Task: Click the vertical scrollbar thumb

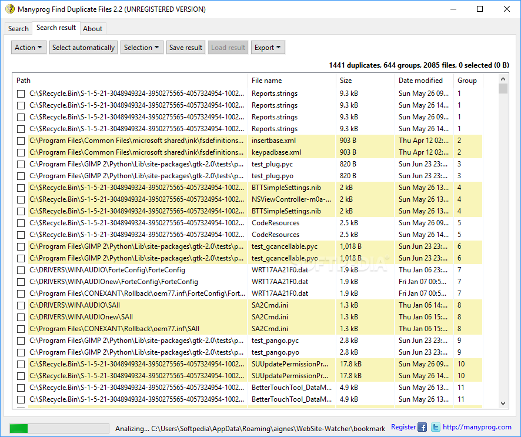Action: click(503, 88)
